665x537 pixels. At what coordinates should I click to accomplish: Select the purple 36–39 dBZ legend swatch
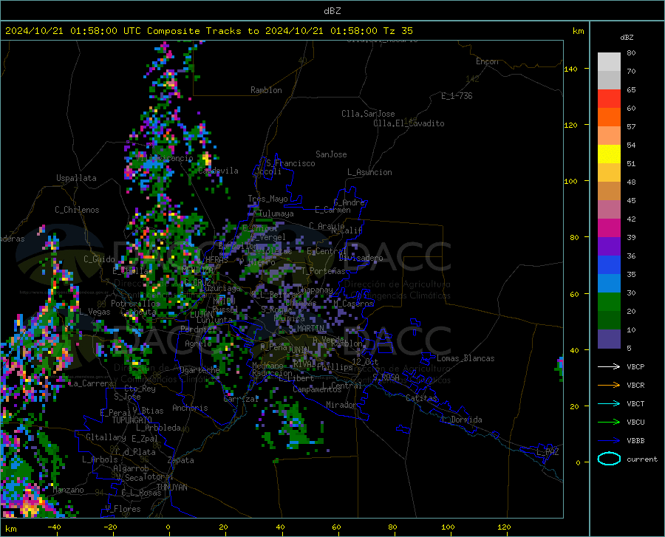tap(609, 247)
